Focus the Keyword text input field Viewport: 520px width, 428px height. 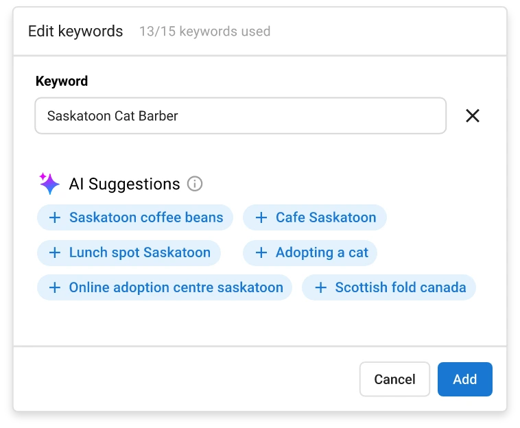pos(240,116)
